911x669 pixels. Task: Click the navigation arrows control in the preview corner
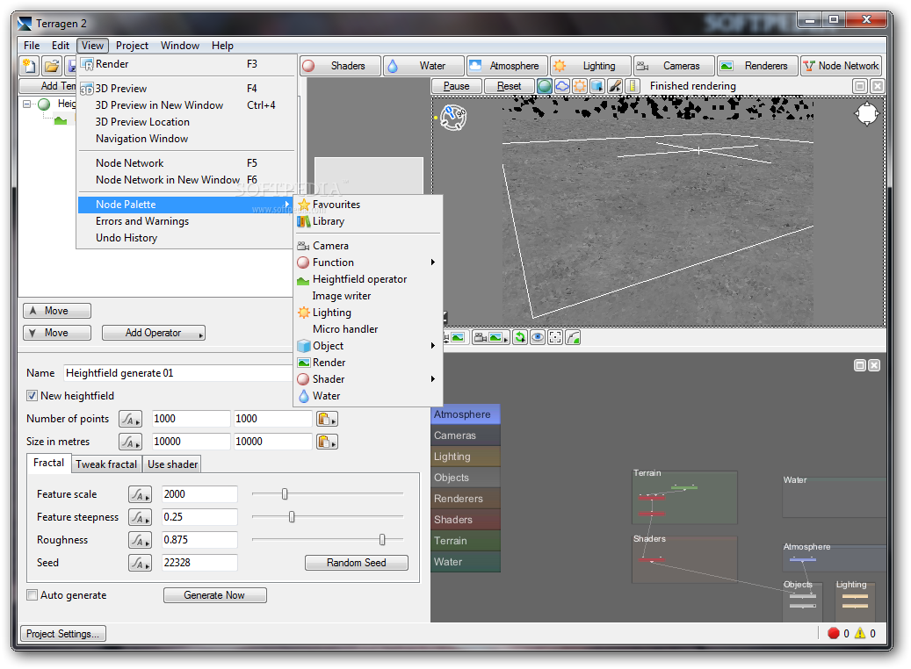tap(866, 114)
